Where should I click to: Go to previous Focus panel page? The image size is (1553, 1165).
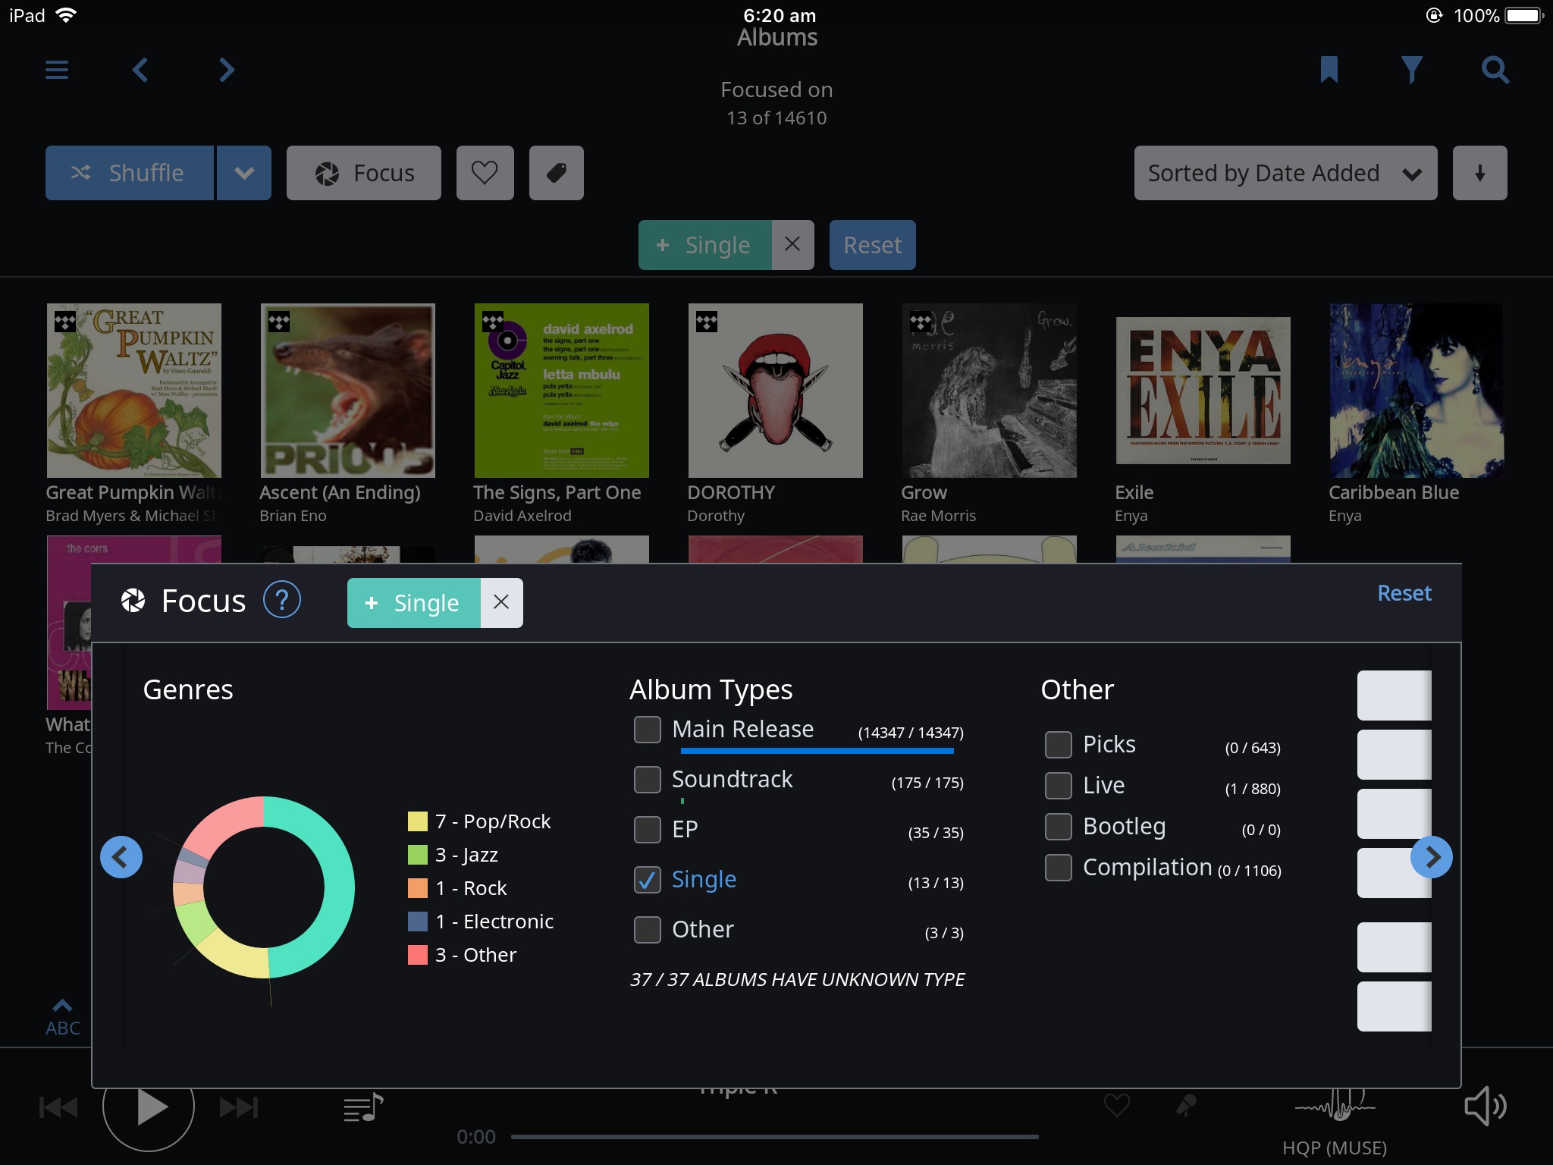click(x=121, y=857)
